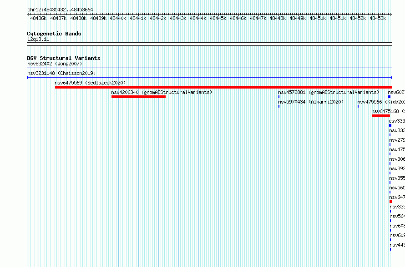This screenshot has width=405, height=267.
Task: Click the nsv475566 (Kidd variant label
Action: (381, 102)
